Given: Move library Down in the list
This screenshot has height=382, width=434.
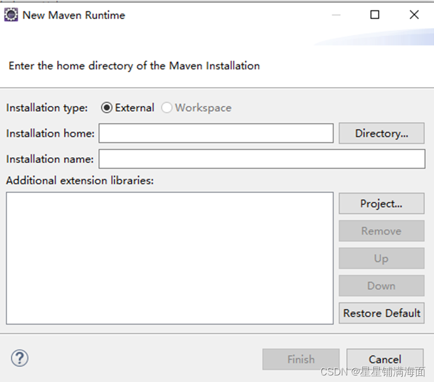Looking at the screenshot, I should pyautogui.click(x=381, y=286).
